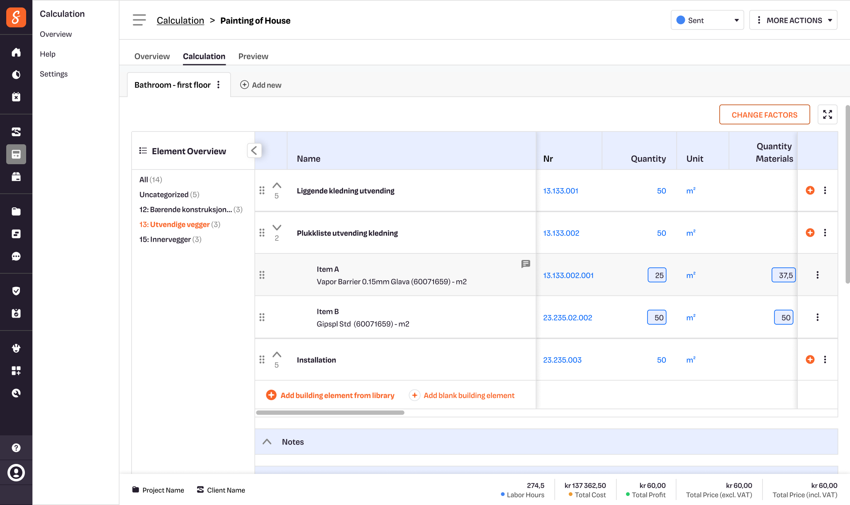Click the chat/comment bubble icon on Item A
The width and height of the screenshot is (850, 505).
click(x=526, y=264)
